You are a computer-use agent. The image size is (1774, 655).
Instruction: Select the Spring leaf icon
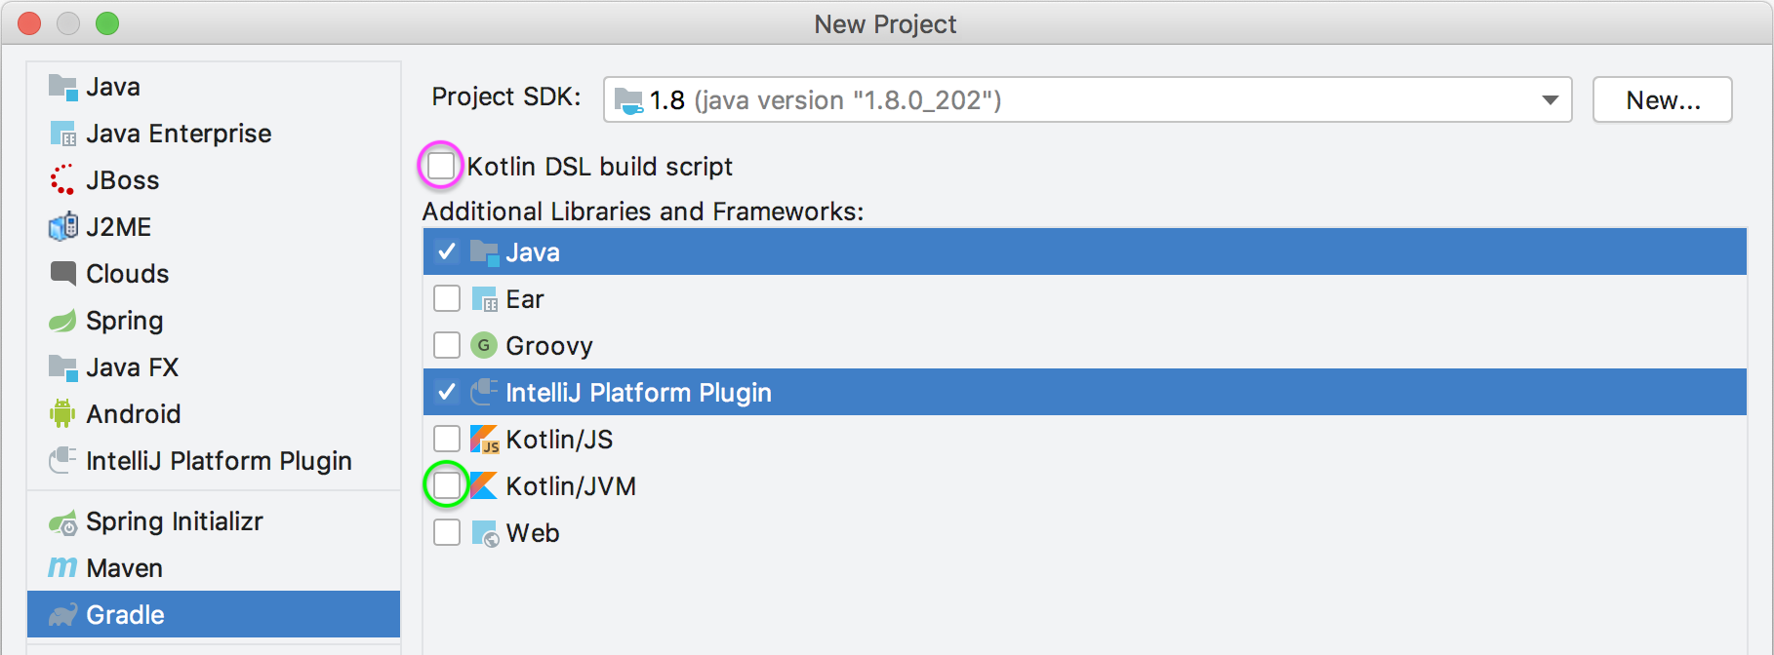coord(62,320)
